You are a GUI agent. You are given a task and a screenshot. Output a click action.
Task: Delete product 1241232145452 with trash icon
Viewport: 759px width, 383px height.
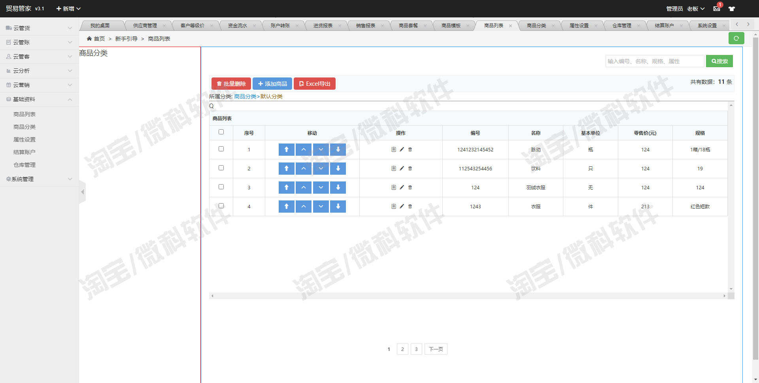click(410, 149)
